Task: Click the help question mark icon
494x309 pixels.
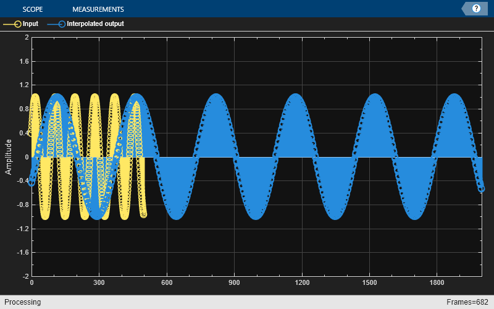Action: point(476,9)
